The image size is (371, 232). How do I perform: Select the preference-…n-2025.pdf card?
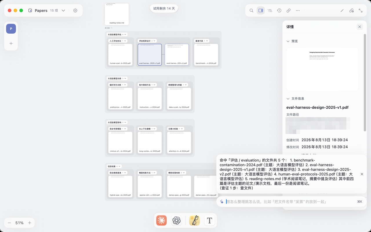click(120, 99)
